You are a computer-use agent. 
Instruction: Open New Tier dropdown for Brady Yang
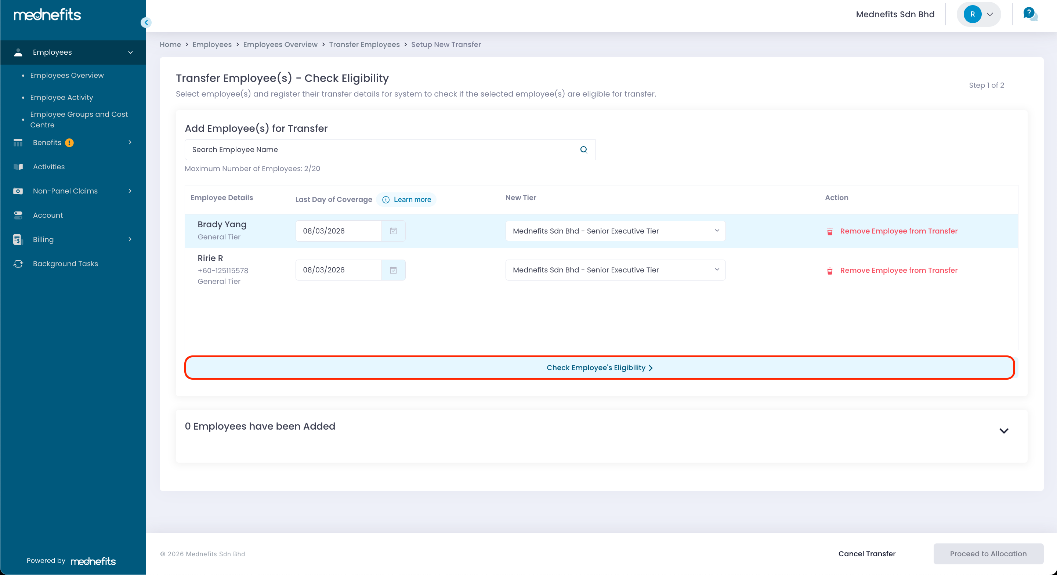(615, 231)
